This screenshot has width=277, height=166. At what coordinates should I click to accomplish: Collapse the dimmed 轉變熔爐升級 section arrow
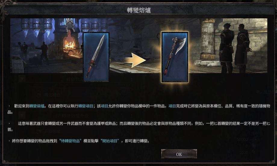click(22, 116)
